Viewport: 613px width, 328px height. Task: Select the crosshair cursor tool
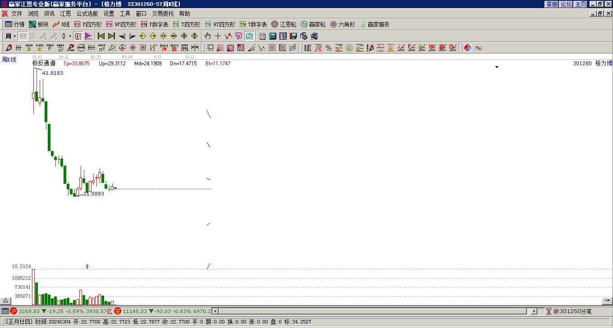pos(218,36)
